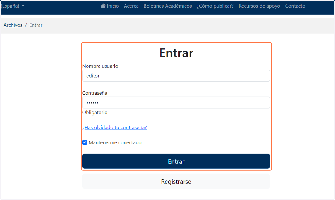
Task: Submit the form with the Entrar button
Action: coord(176,161)
